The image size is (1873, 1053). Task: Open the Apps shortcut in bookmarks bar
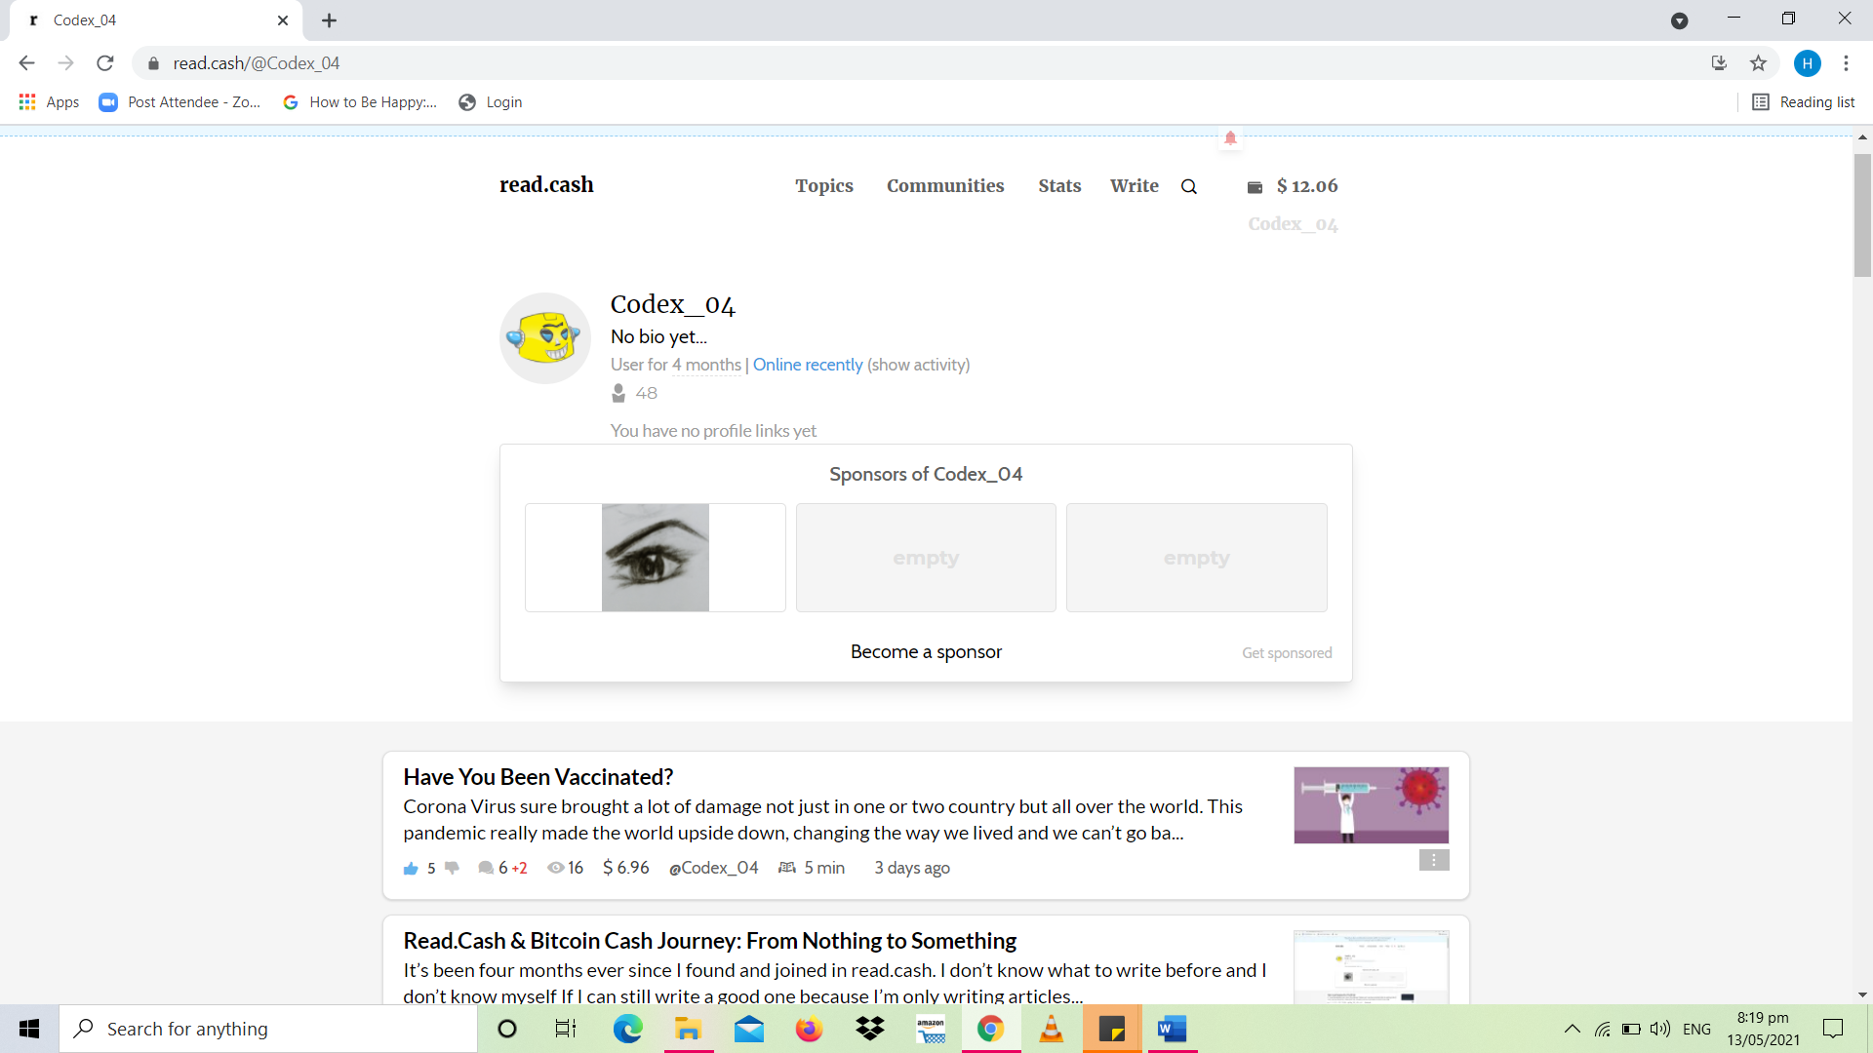tap(49, 102)
